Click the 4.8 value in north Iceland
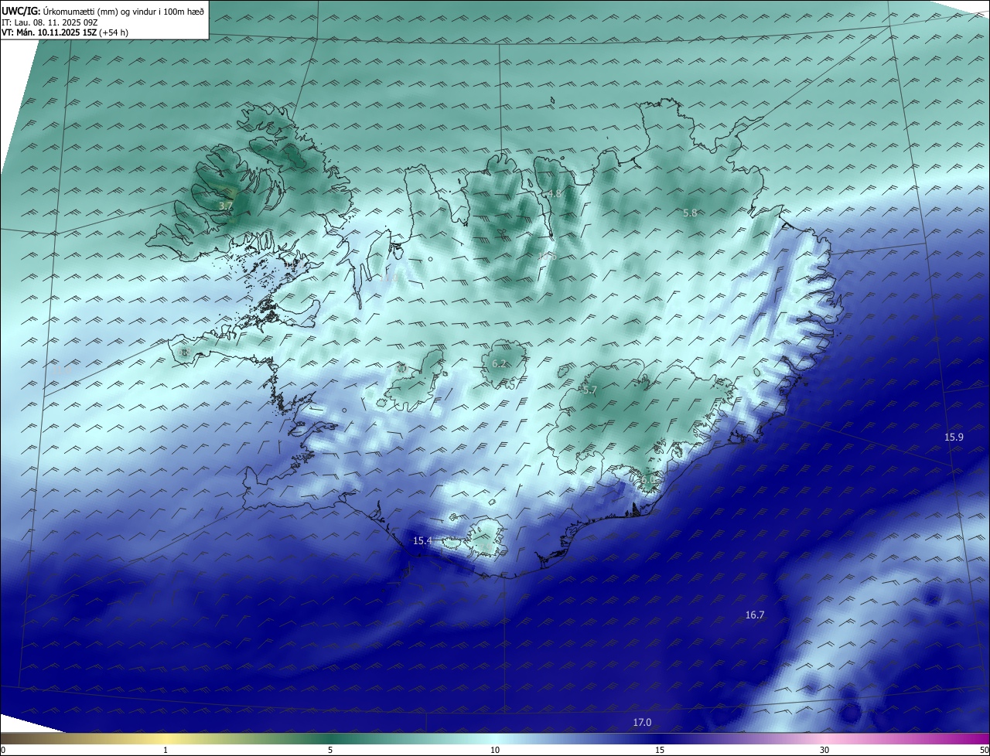990x756 pixels. point(555,194)
